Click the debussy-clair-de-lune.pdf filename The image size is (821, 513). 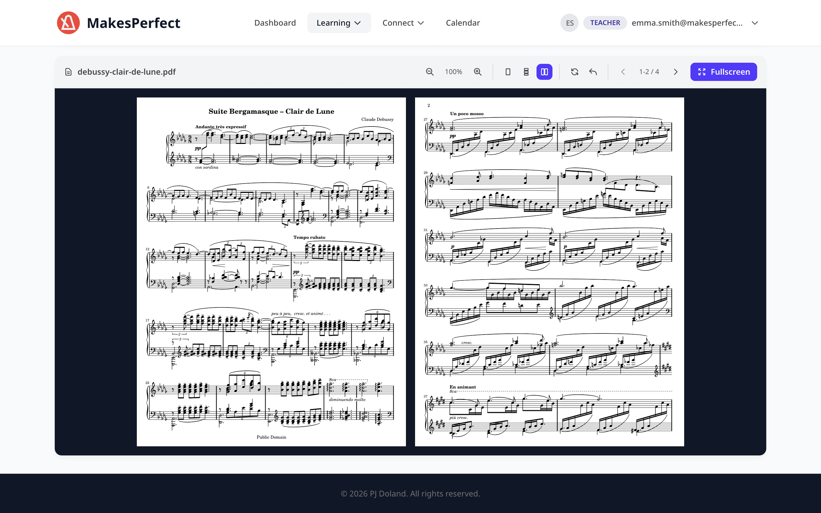point(127,72)
